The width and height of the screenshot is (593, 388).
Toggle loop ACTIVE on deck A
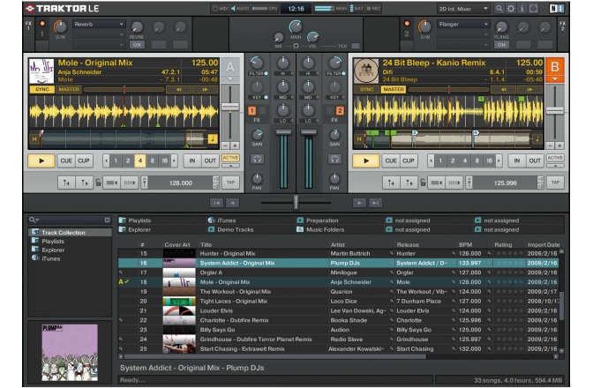230,158
